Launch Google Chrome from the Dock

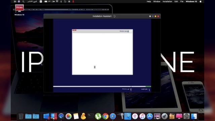105,116
